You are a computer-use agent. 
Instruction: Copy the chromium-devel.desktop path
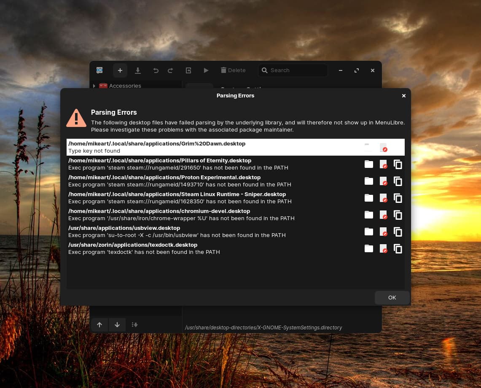(398, 215)
